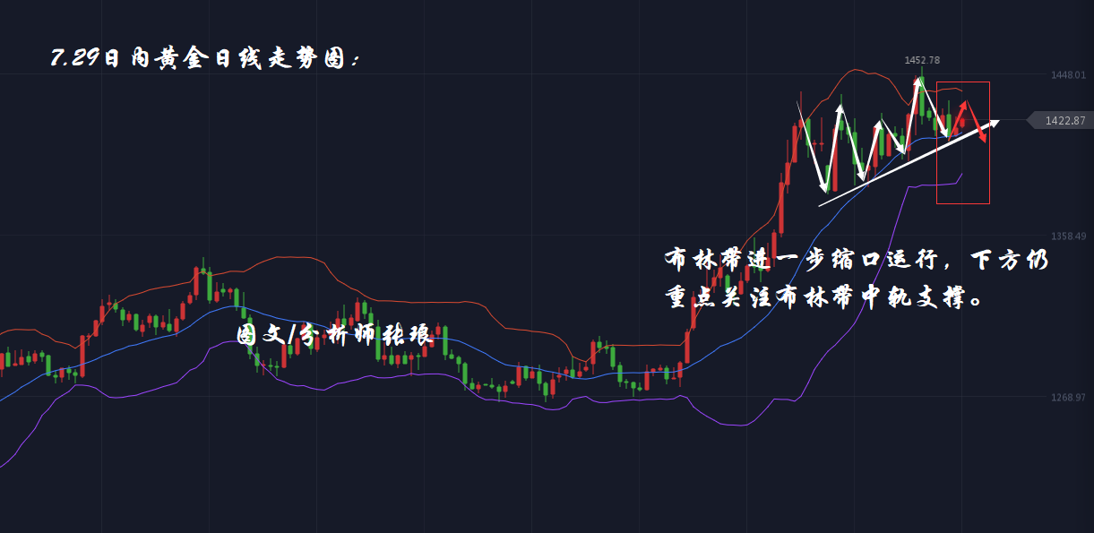The image size is (1094, 533).
Task: Select the 1452.78 high price label
Action: coord(922,60)
